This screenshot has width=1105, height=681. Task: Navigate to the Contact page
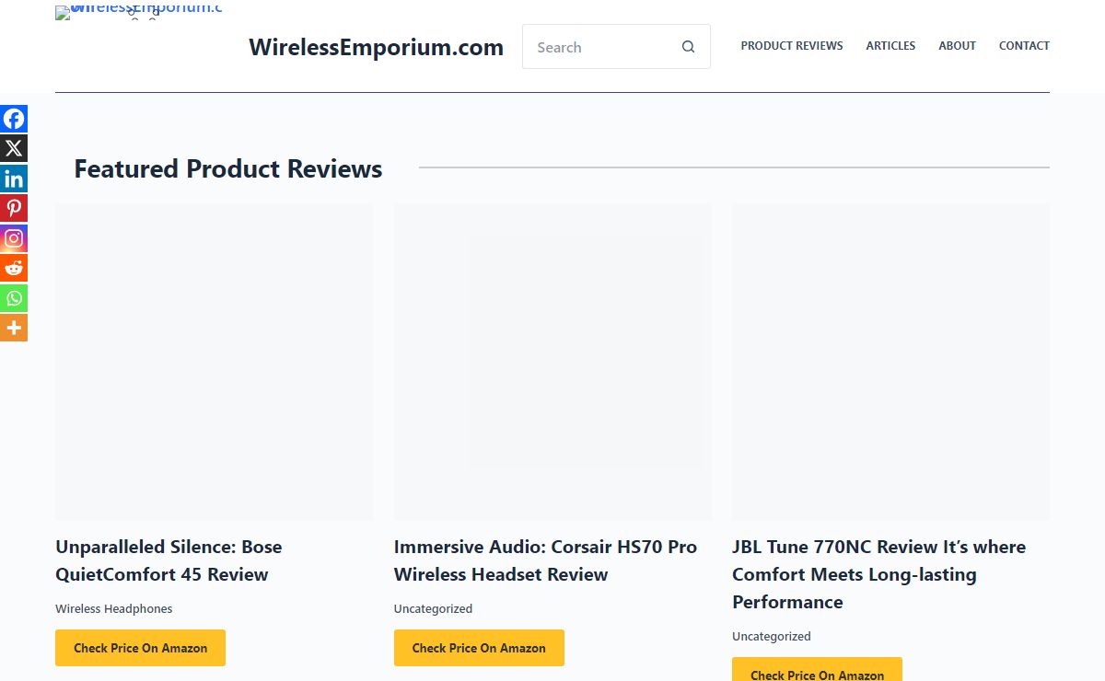(x=1024, y=46)
